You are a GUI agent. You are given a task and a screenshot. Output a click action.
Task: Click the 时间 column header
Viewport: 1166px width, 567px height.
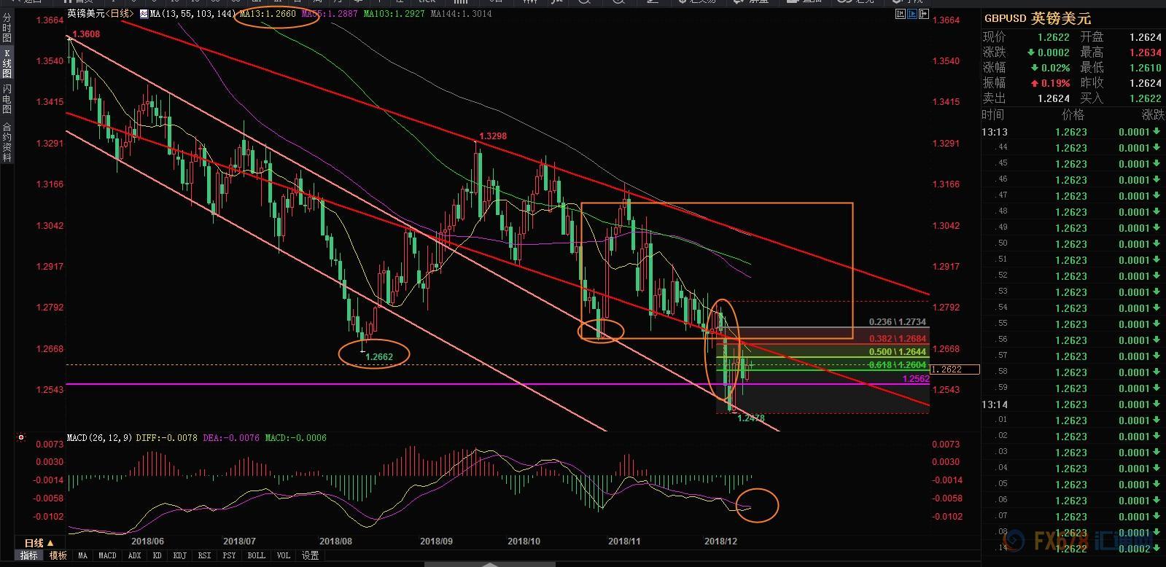click(x=993, y=114)
